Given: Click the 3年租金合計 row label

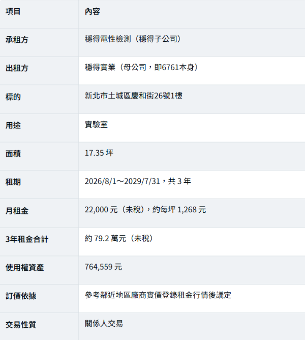Looking at the screenshot, I should [27, 239].
